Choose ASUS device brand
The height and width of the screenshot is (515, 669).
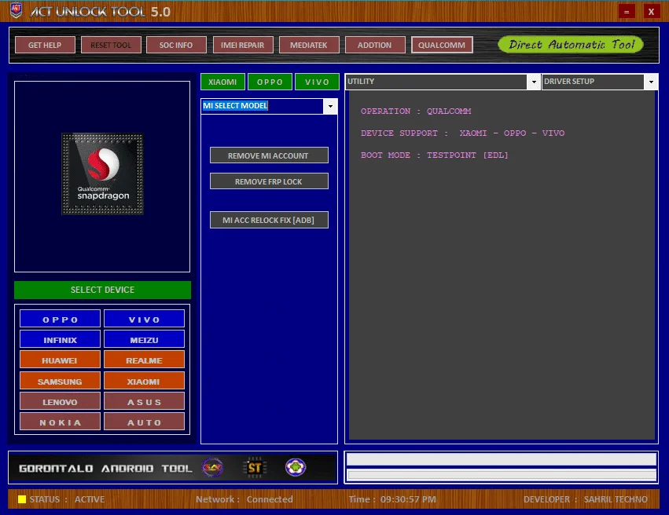point(144,401)
